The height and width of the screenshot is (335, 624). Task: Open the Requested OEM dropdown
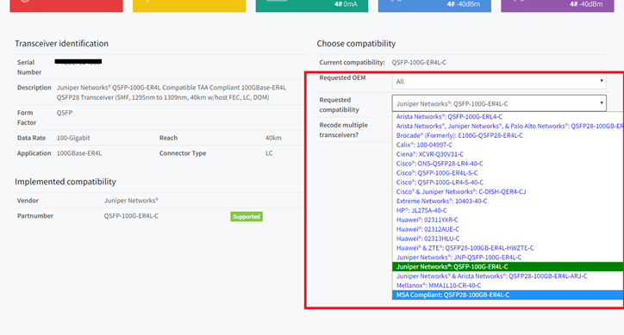click(499, 82)
